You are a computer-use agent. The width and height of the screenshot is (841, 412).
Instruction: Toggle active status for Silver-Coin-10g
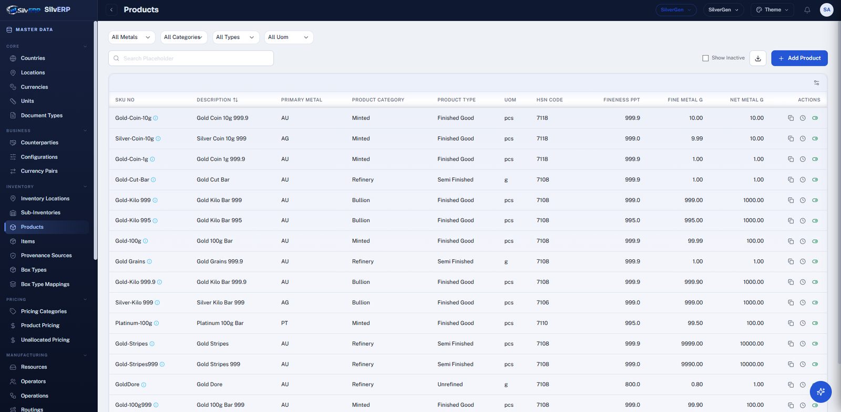[x=815, y=139]
